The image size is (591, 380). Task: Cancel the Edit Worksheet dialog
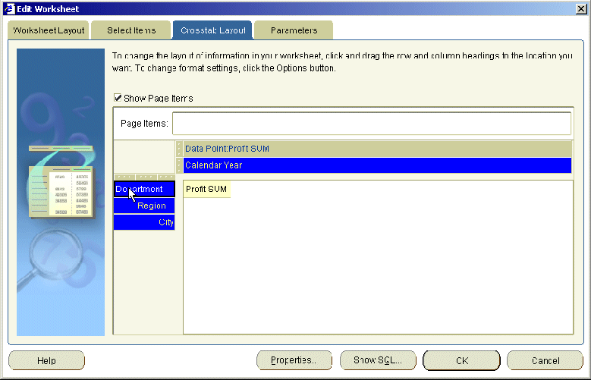point(545,361)
